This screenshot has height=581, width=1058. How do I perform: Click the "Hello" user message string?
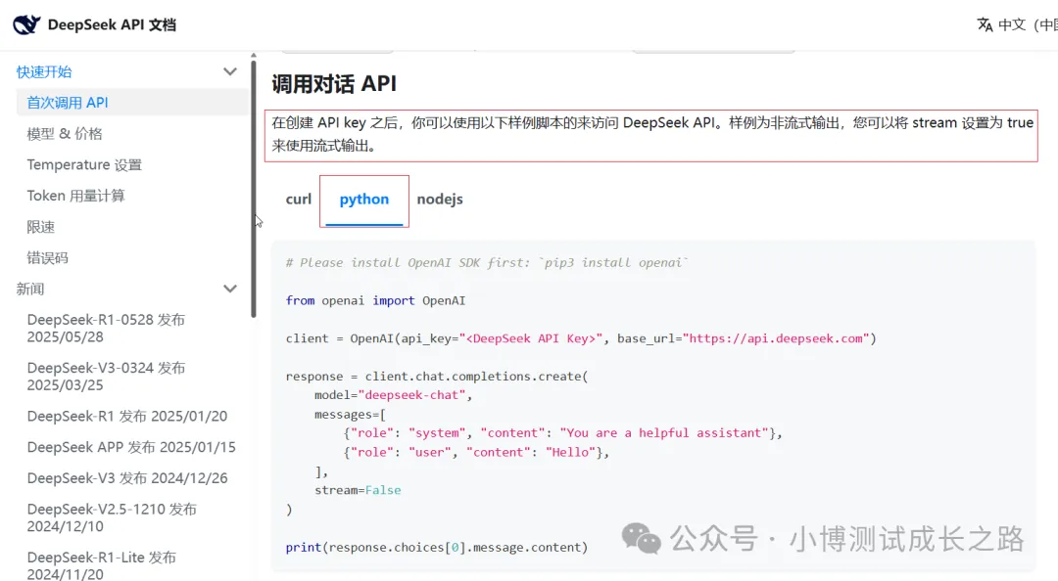click(570, 452)
